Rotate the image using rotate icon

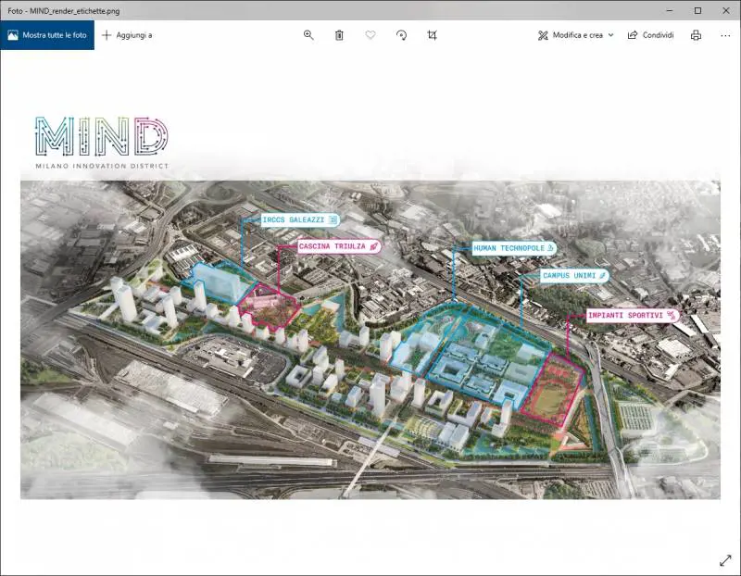coord(401,35)
